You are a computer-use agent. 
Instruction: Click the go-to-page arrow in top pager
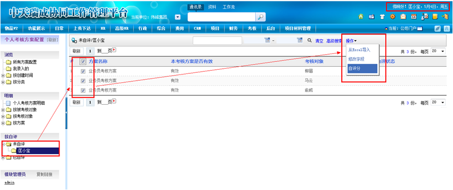[x=114, y=50]
